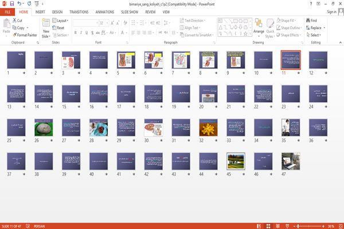Select slide 47 thumbnail with laptop photo
344x229 pixels.
[x=291, y=161]
